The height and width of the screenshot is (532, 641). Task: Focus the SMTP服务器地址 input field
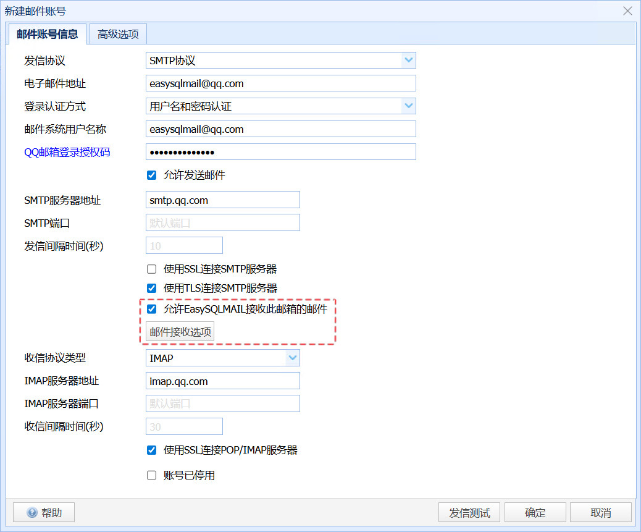pos(222,199)
